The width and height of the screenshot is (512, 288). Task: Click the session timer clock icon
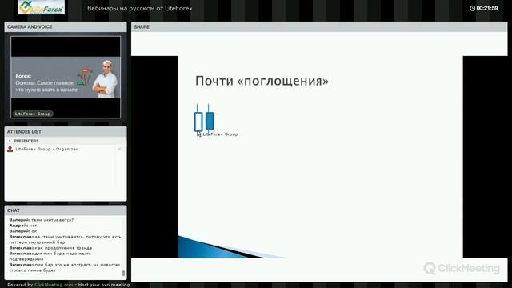pyautogui.click(x=472, y=8)
